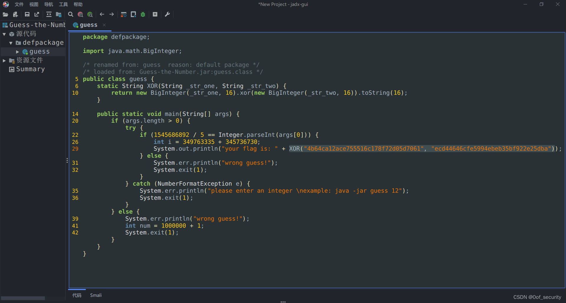
Task: Open the class search tool
Action: click(80, 14)
